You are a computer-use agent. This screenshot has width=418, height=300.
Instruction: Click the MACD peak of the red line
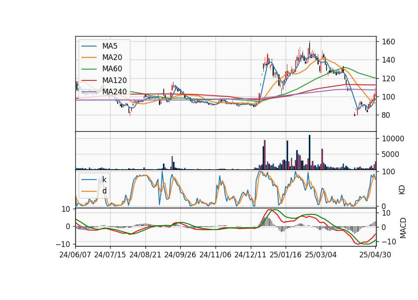[x=269, y=210]
